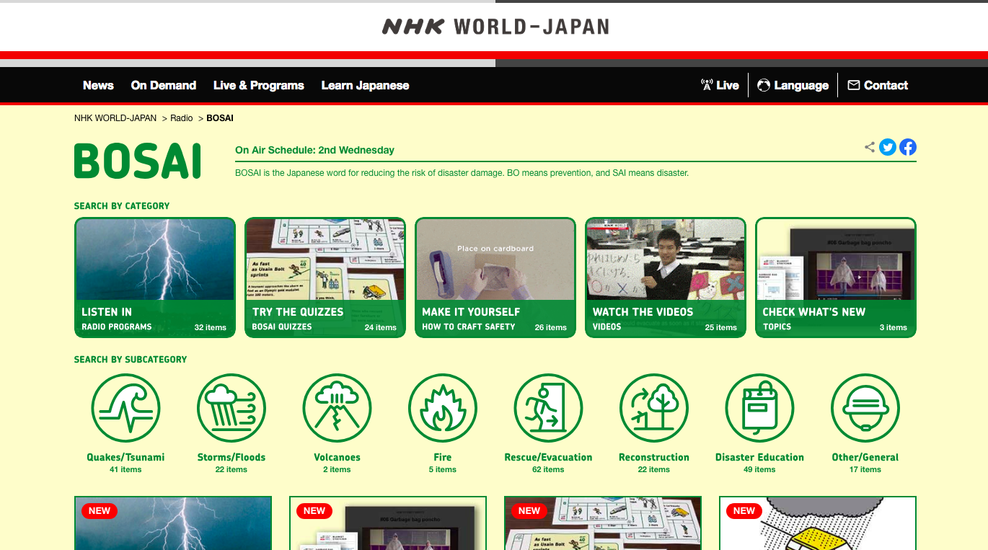Viewport: 988px width, 550px height.
Task: Open the Make It Yourself card
Action: click(495, 278)
